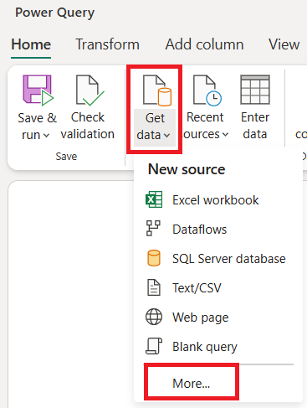
Task: Select Text/CSV as new source
Action: point(218,288)
